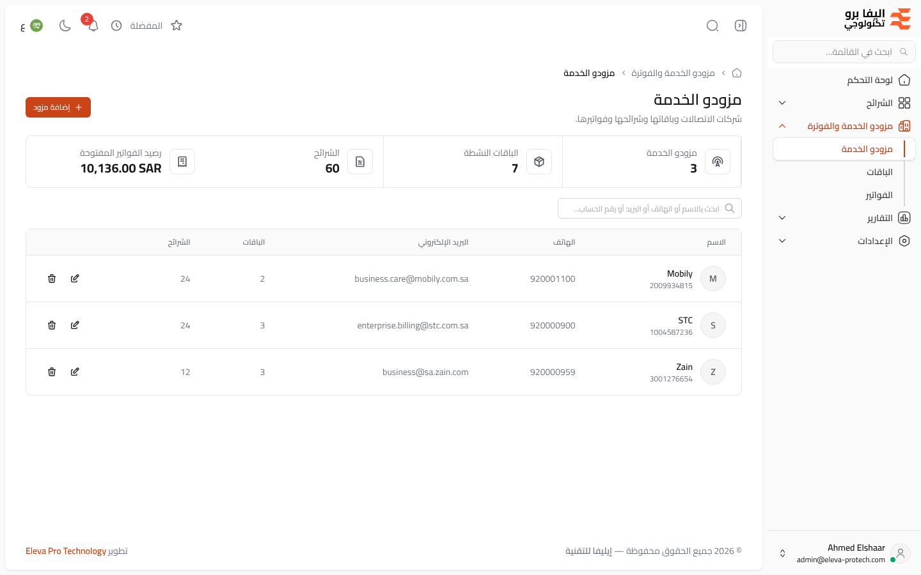The image size is (921, 575).
Task: Collapse the sidebar panel toggle
Action: (741, 26)
